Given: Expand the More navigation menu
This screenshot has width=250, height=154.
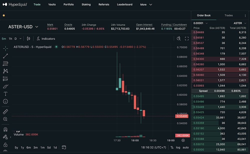Looking at the screenshot, I should pyautogui.click(x=146, y=5).
